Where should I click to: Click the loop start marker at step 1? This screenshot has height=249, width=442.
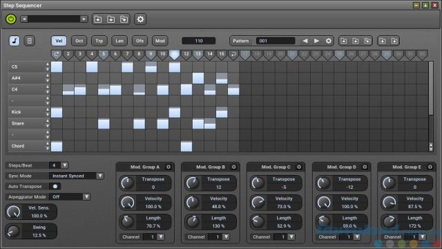coord(57,55)
